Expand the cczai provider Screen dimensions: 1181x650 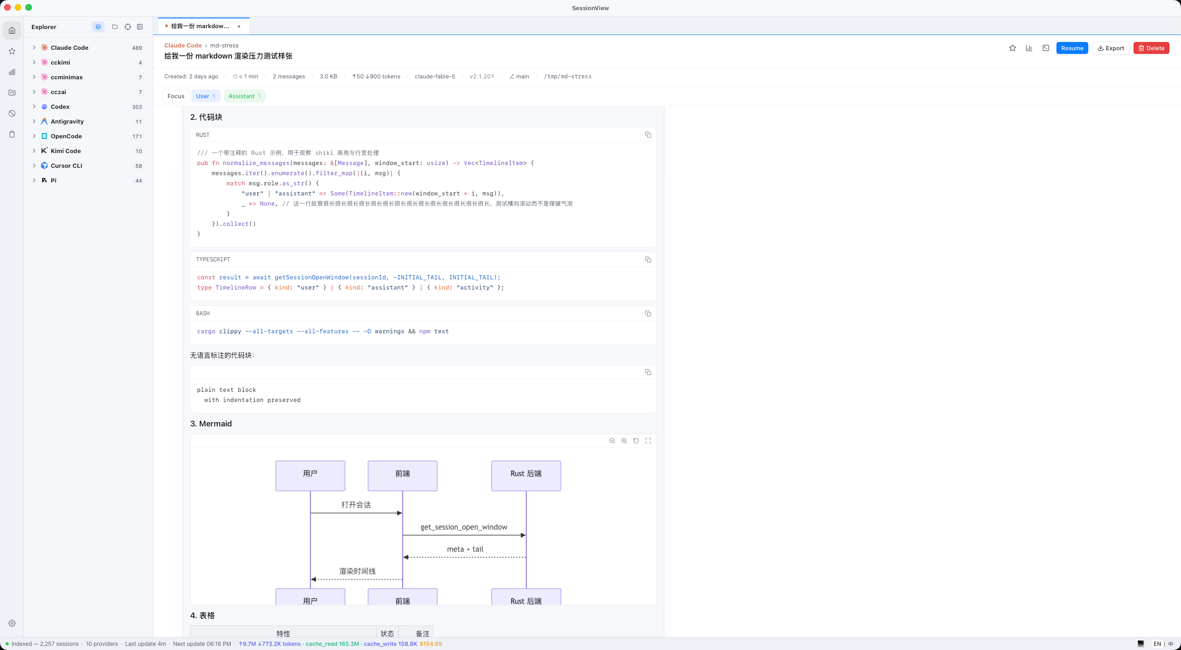[34, 92]
